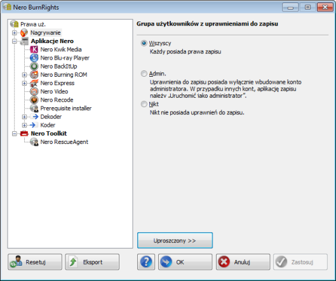Click the Nagrywanie disc flame icon
336x281 pixels.
pos(24,32)
